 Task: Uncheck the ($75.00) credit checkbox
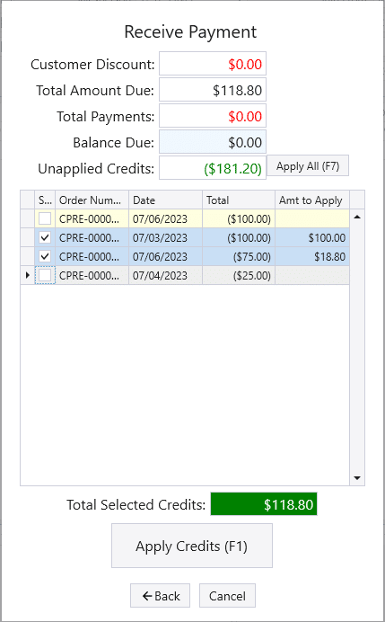click(45, 257)
